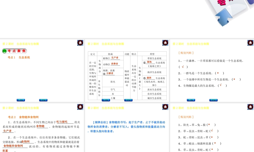This screenshot has width=254, height=152.
Task: Click the 组成 column header in the table
Action: coord(110,54)
